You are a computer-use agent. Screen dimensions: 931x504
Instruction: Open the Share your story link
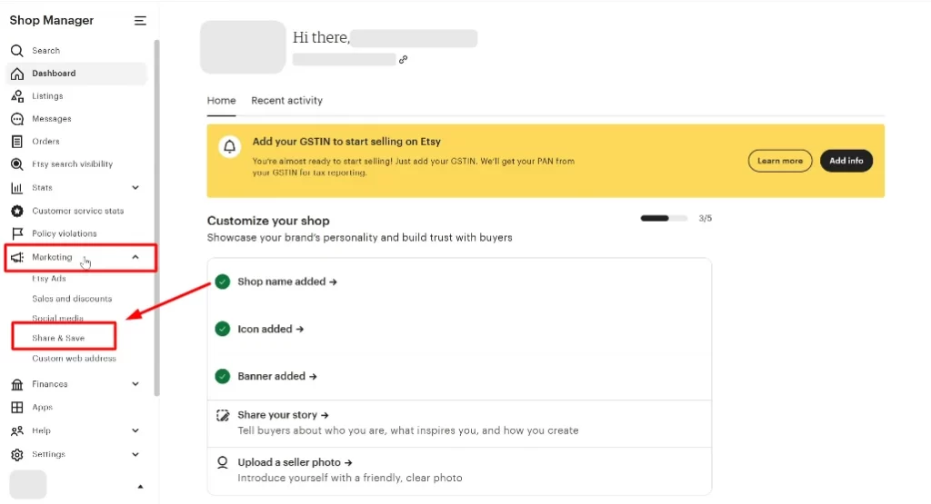tap(284, 415)
